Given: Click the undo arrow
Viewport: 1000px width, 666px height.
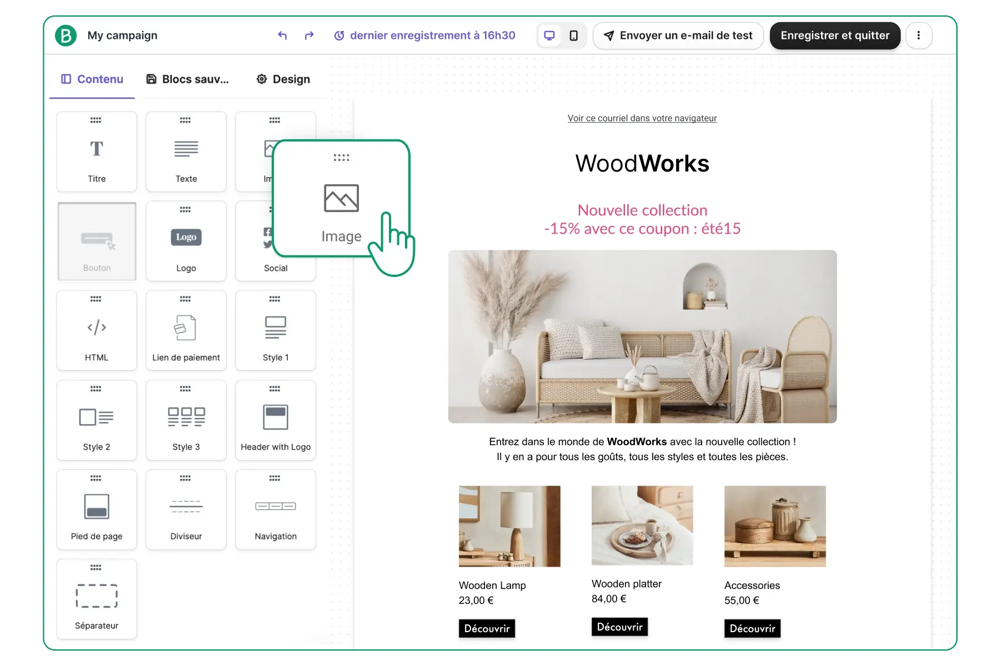Looking at the screenshot, I should coord(282,35).
